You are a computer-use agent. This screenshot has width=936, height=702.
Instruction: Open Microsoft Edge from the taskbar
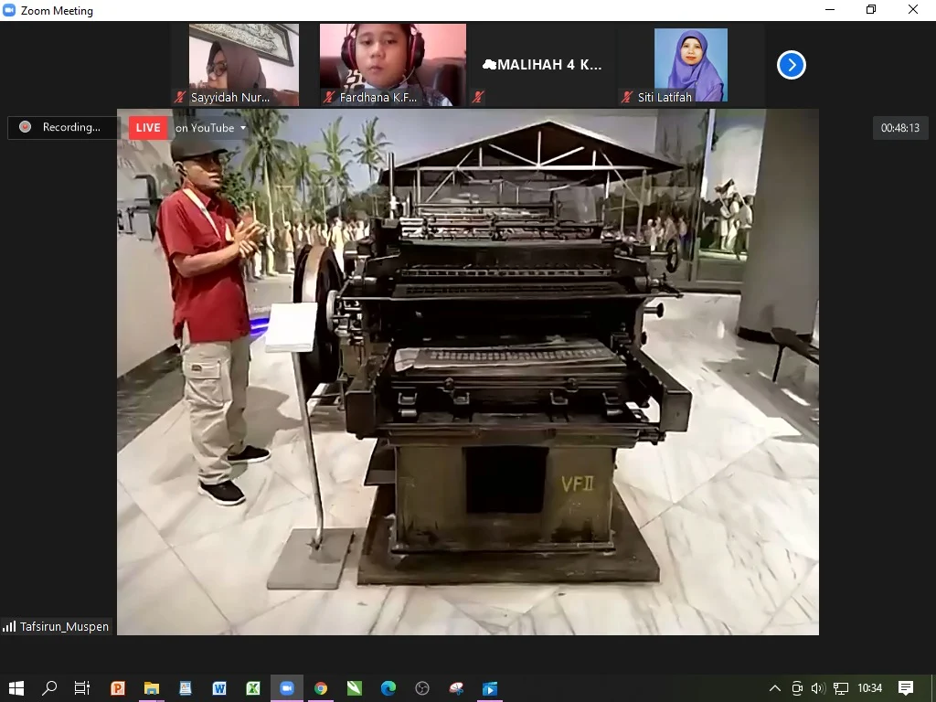(x=388, y=688)
